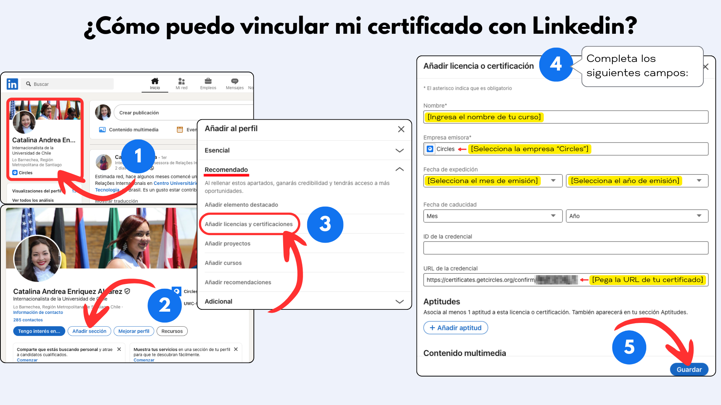Select Añadir elemento destacado
721x405 pixels.
pos(241,205)
